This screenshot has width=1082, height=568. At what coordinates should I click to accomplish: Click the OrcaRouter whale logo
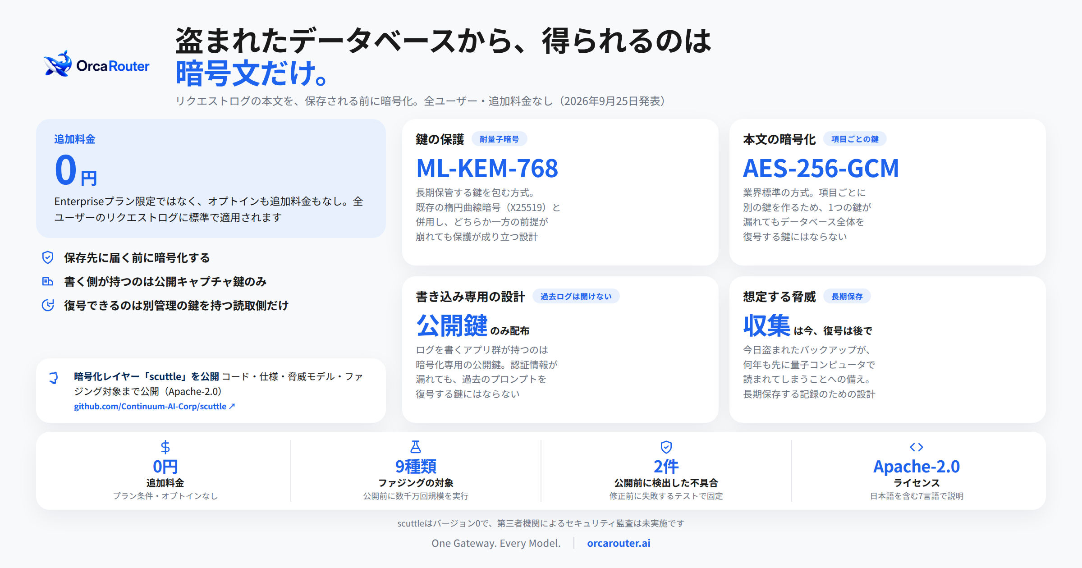click(x=96, y=64)
